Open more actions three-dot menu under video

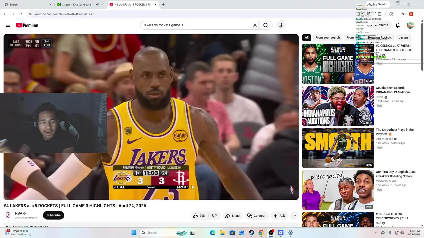click(294, 216)
